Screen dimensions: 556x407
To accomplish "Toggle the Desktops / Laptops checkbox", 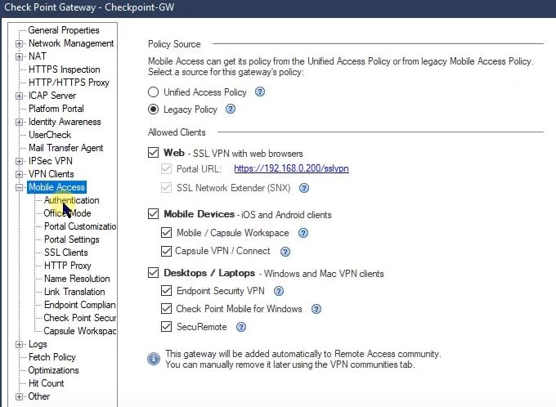I will (153, 273).
